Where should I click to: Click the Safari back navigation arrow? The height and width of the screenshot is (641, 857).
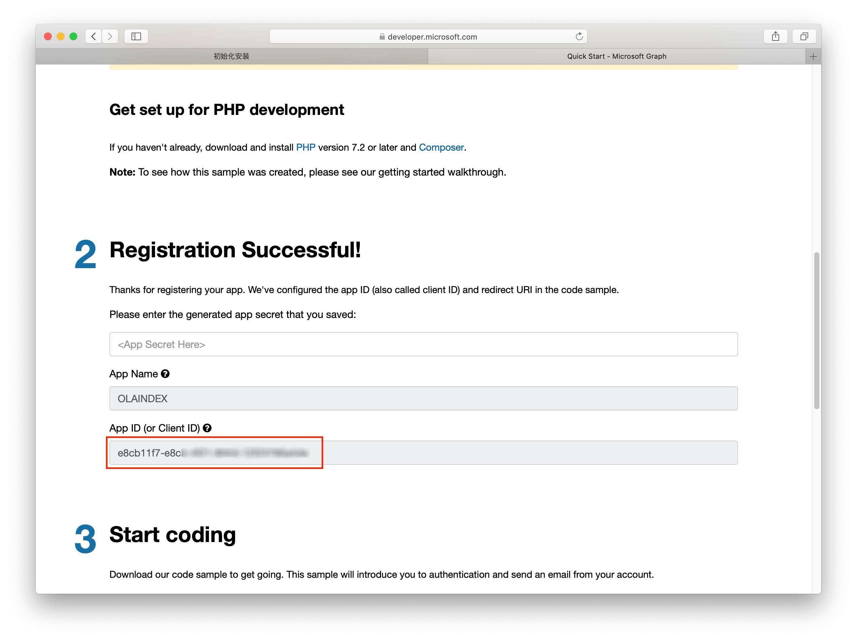tap(93, 36)
